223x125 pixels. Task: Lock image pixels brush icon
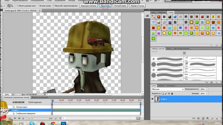click(x=166, y=94)
